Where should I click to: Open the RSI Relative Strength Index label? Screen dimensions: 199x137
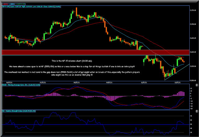tap(19, 111)
